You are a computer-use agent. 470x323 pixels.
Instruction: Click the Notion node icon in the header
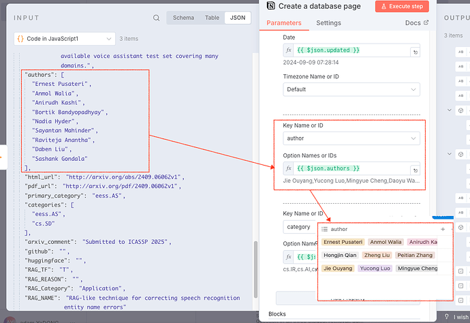(272, 6)
